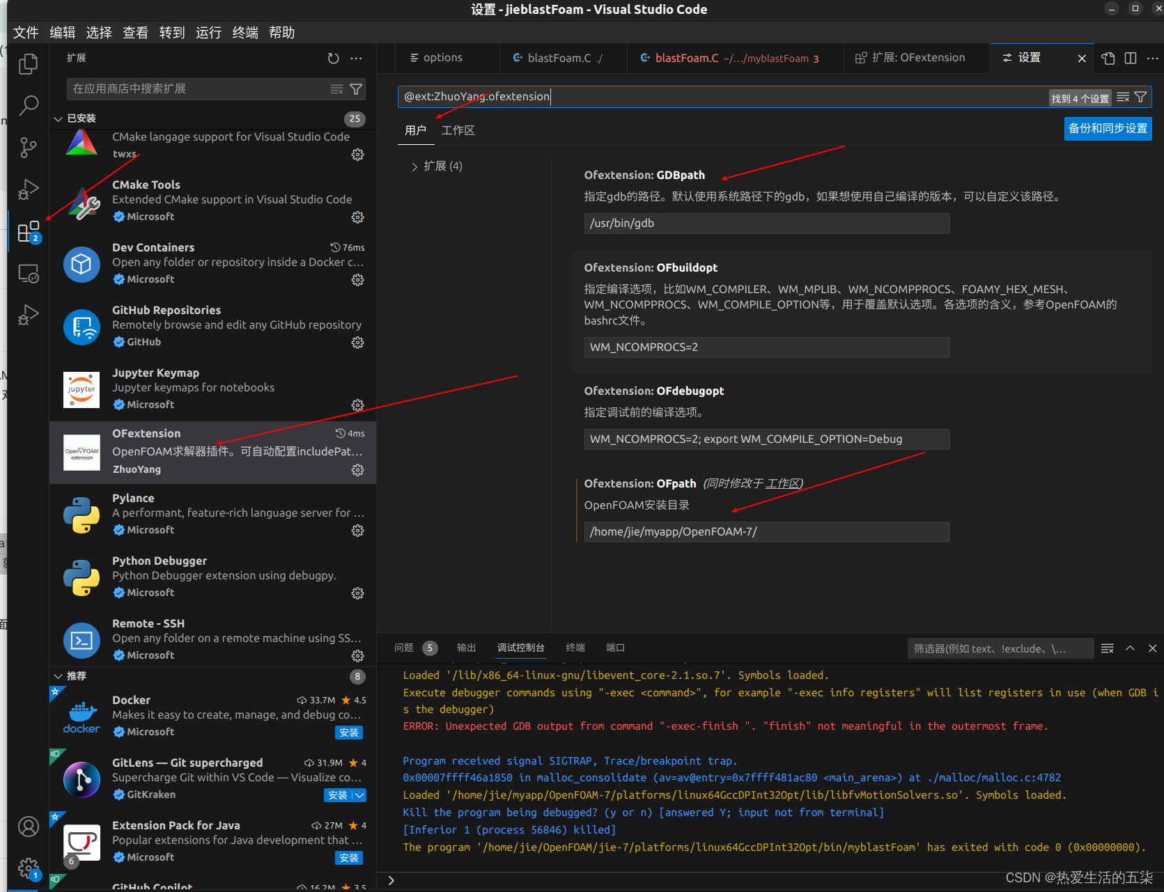1164x892 pixels.
Task: Switch to the 终端 panel tab
Action: pyautogui.click(x=575, y=648)
